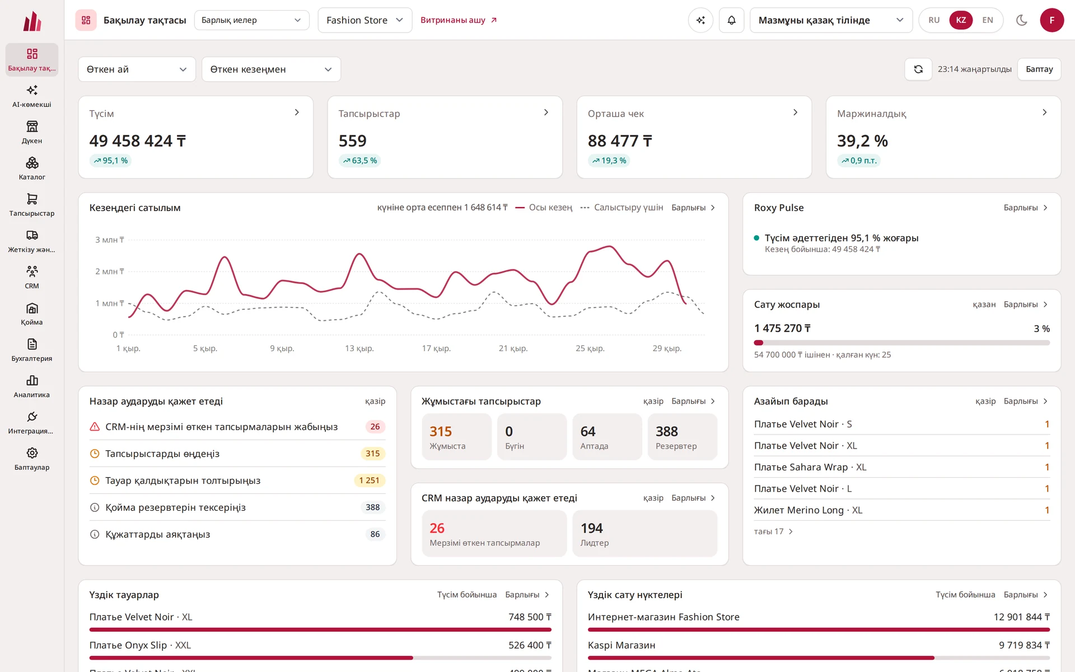The image size is (1075, 672).
Task: Switch language to RU
Action: (x=934, y=20)
